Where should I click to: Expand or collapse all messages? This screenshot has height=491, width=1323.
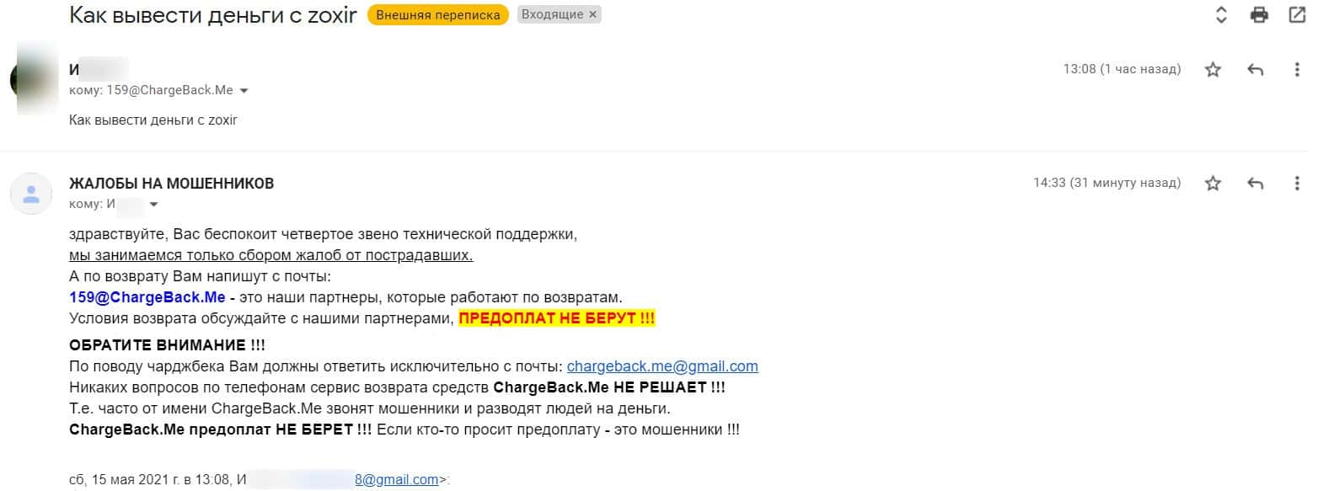coord(1221,14)
